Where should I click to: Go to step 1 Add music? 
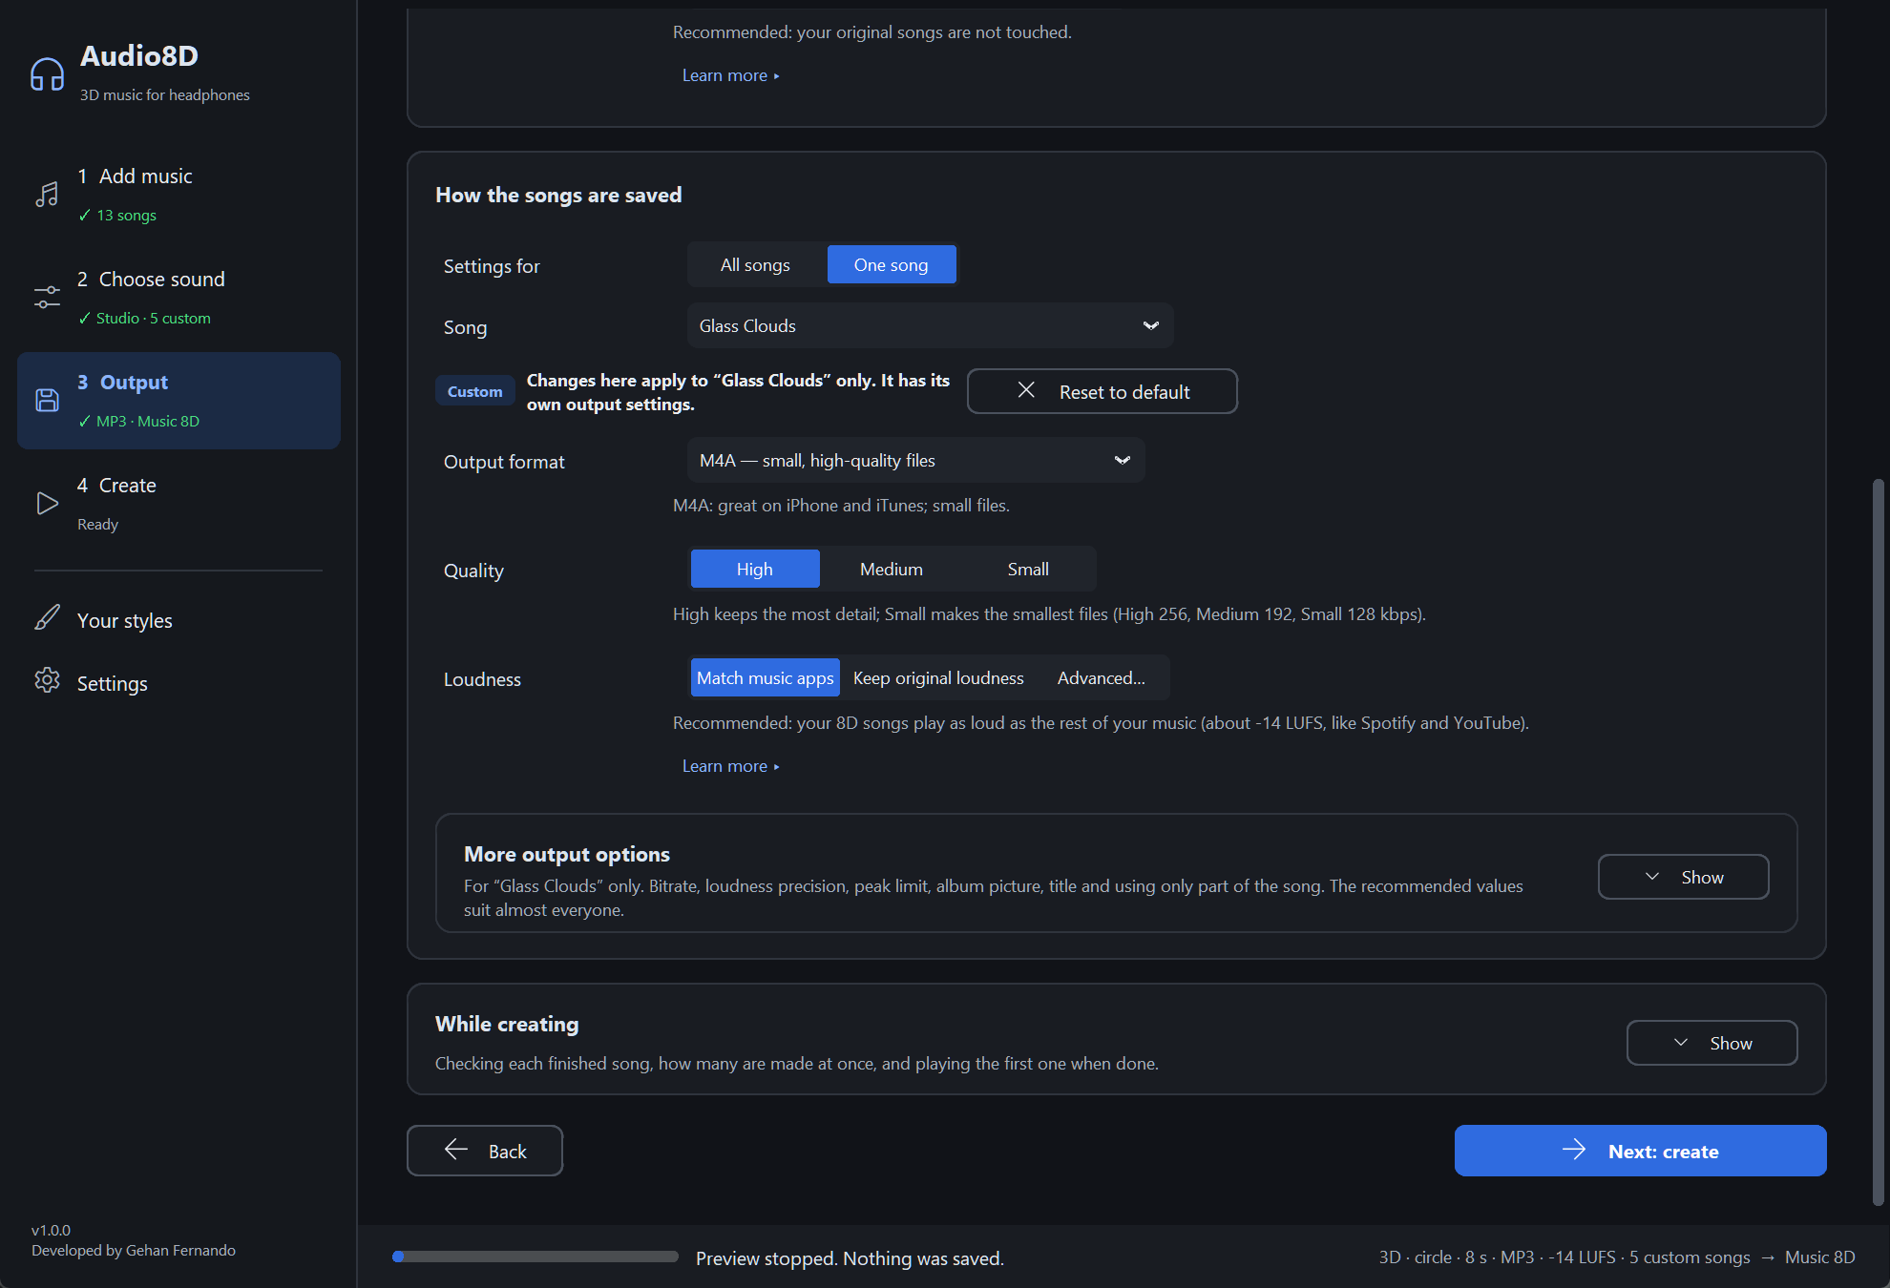(x=178, y=195)
